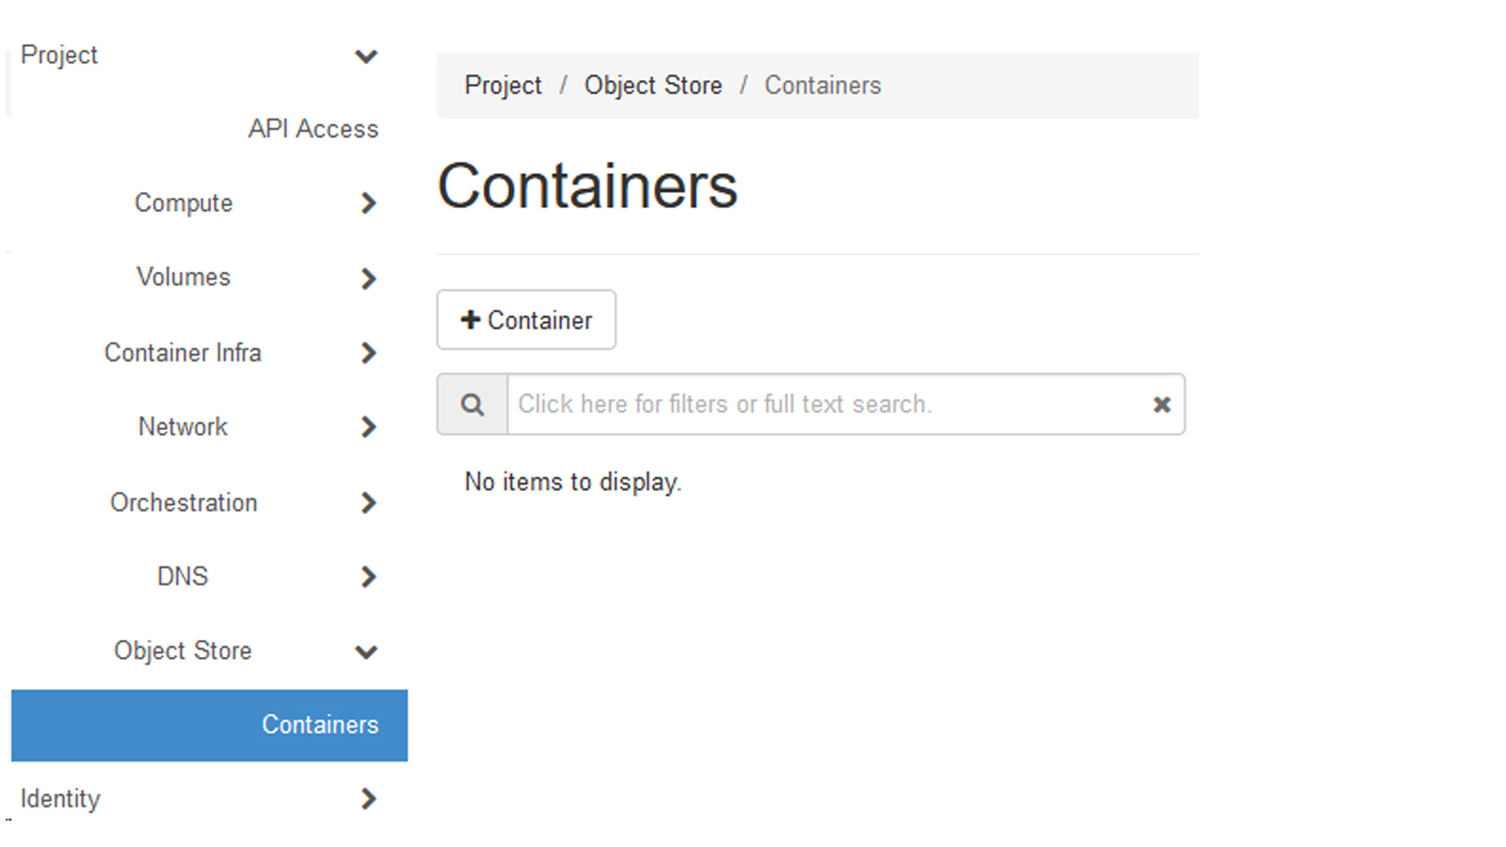Click the Orchestration menu label
This screenshot has height=847, width=1506.
tap(184, 503)
